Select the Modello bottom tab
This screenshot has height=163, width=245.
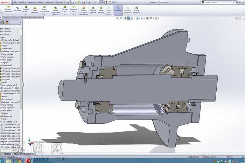tap(7, 154)
